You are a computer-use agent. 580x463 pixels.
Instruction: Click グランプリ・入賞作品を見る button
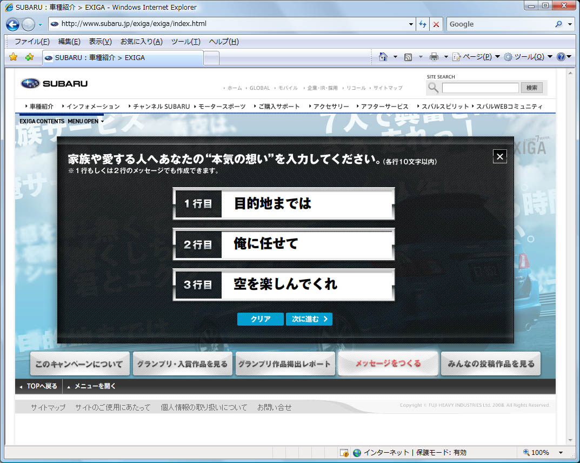(182, 364)
